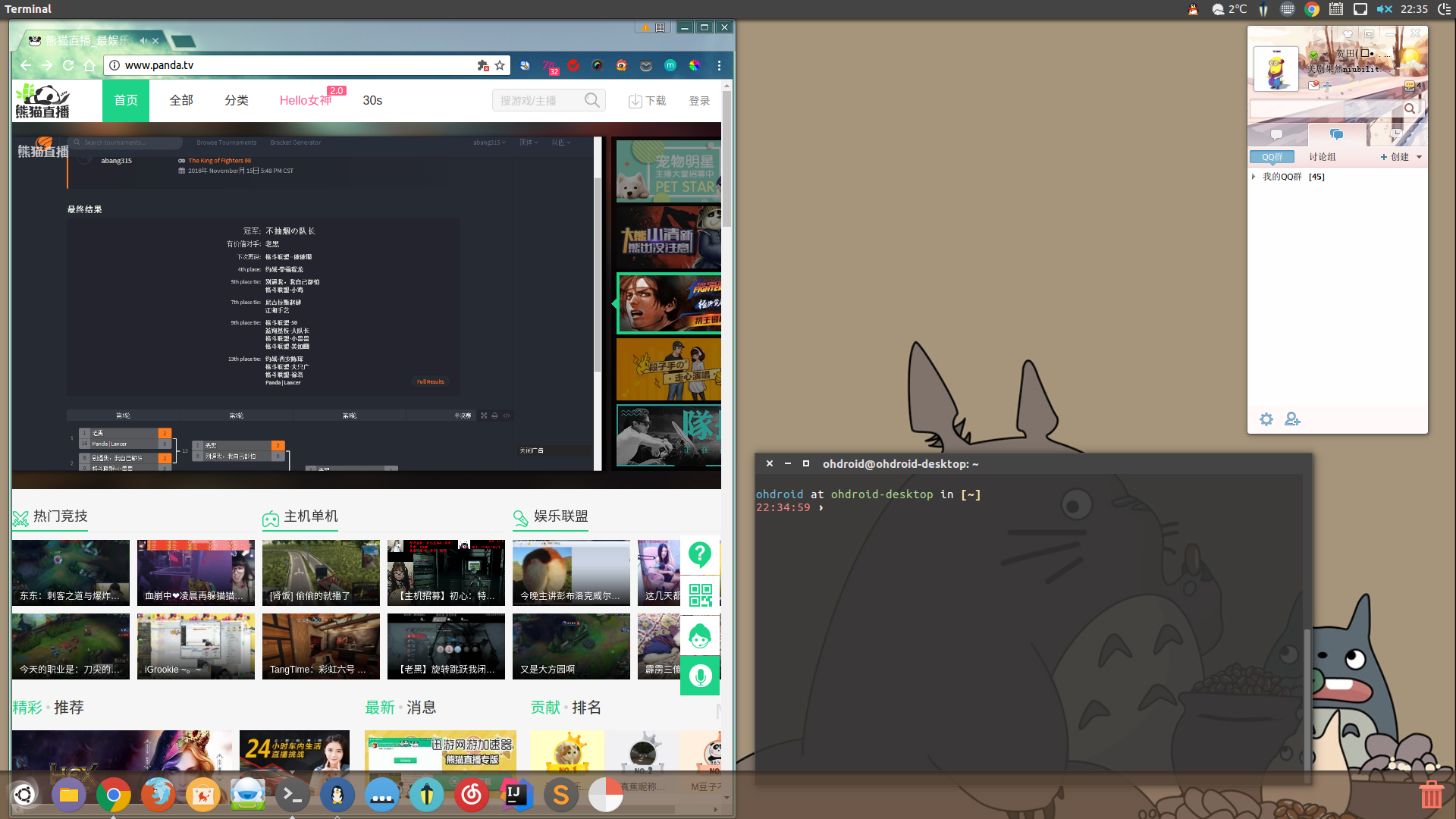Click the customer service avatar button

coord(700,635)
